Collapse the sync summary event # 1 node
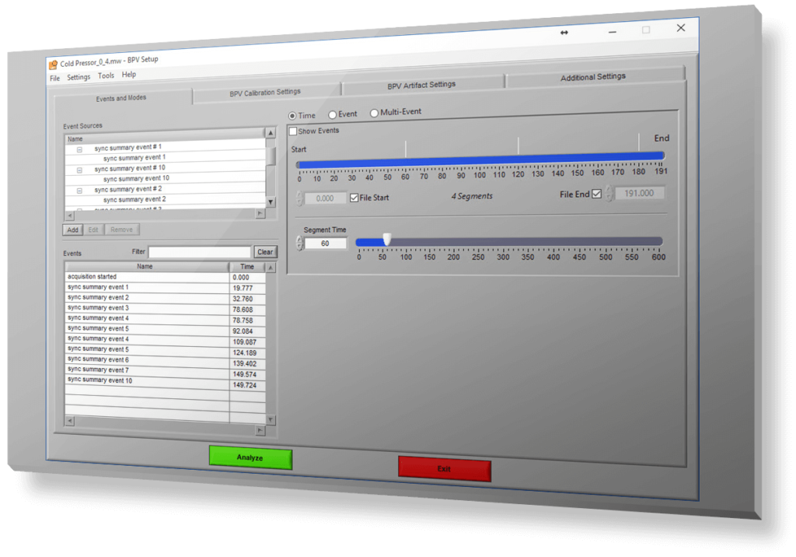Viewport: 796px width, 557px height. coord(79,148)
